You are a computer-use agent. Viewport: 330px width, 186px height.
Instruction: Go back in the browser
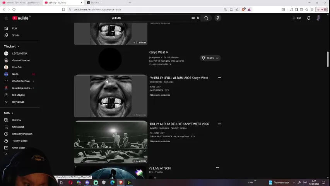tap(4, 9)
